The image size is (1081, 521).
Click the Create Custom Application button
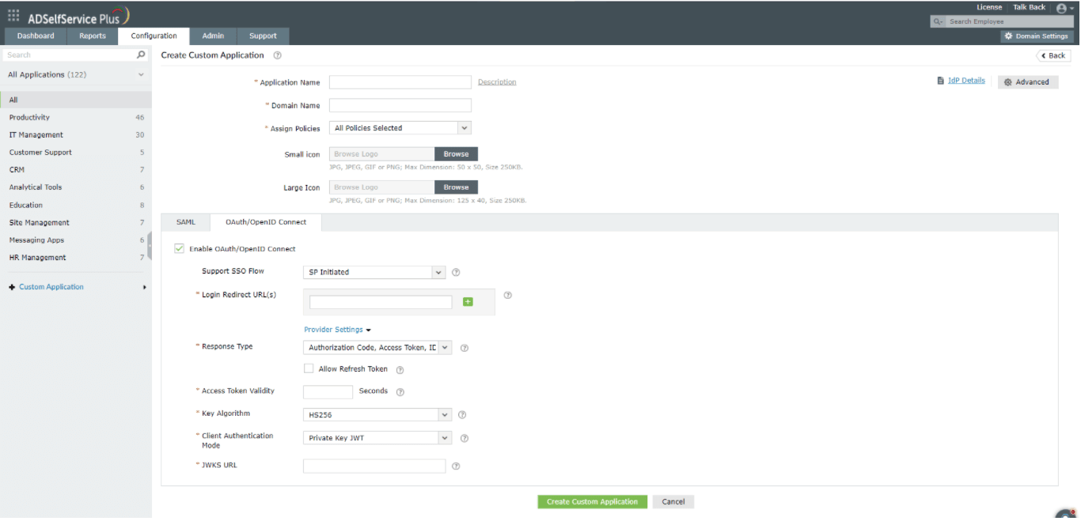(592, 501)
